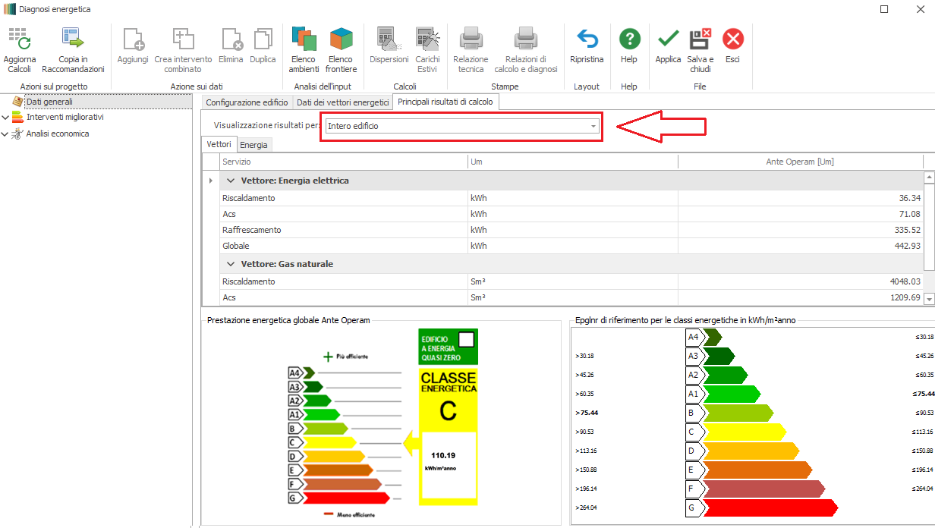Expand Analisi economica tree node
This screenshot has height=528, width=935.
6,134
